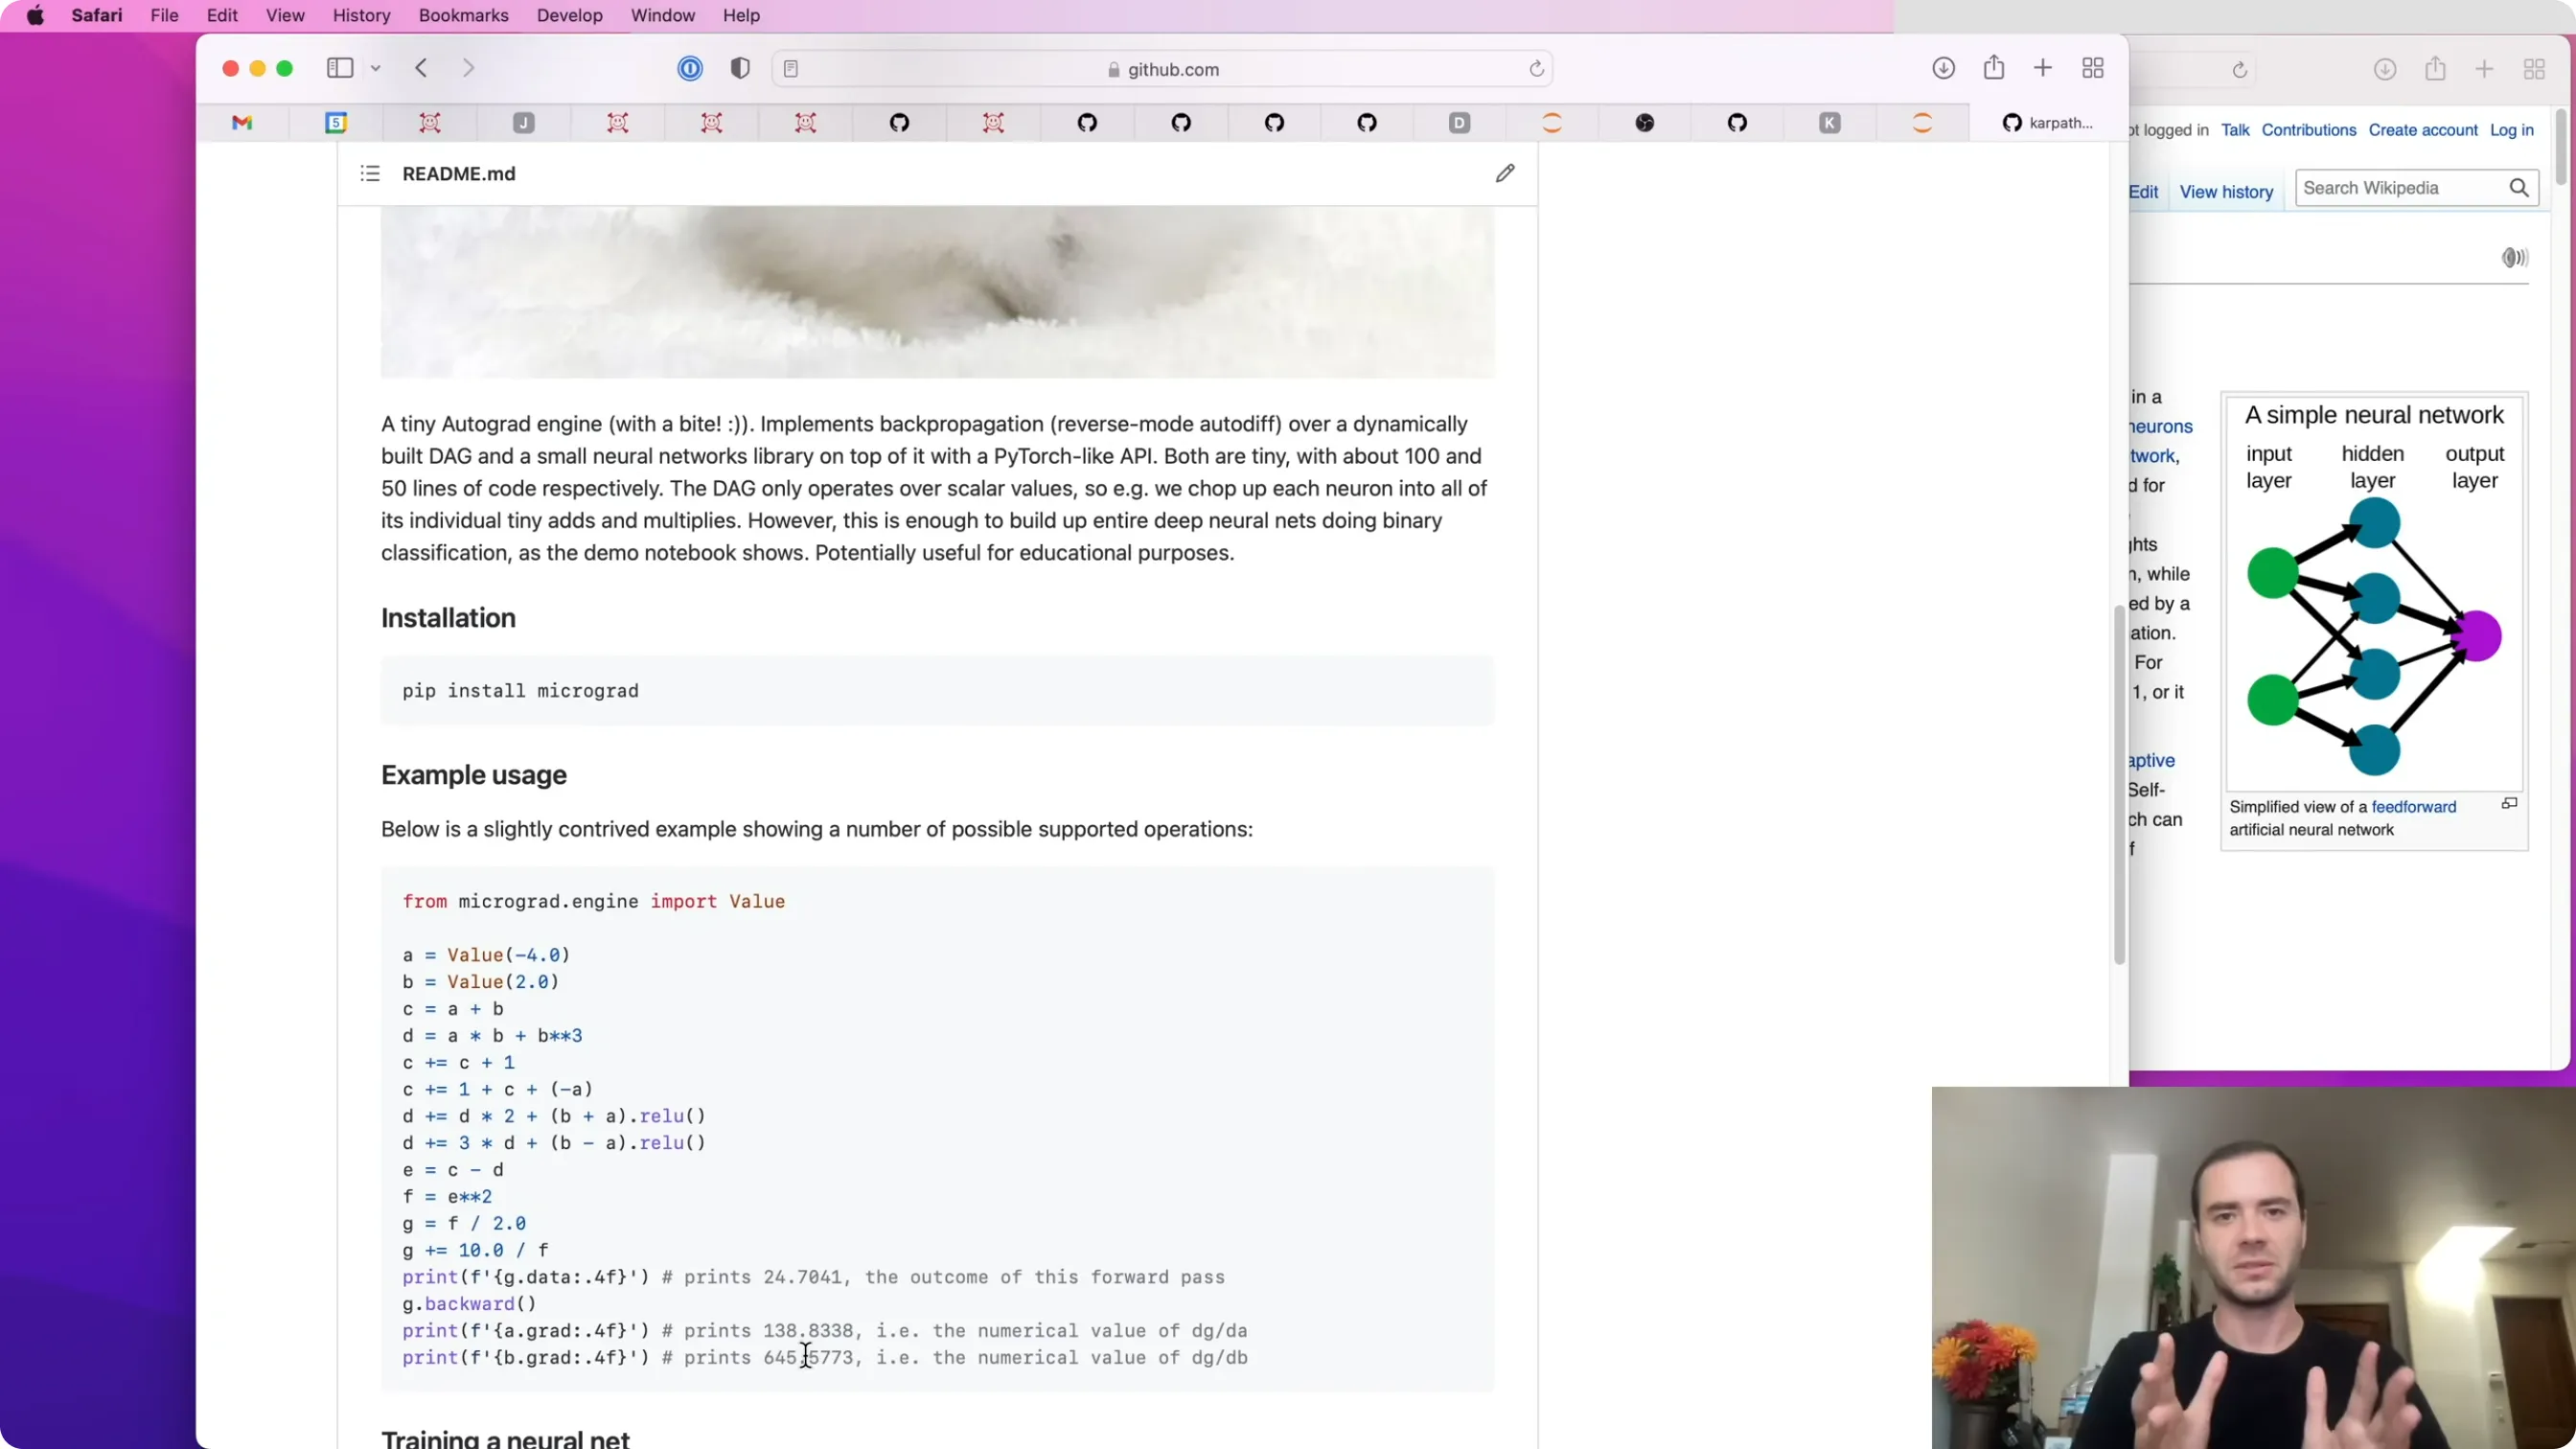Open the feedforward link in Wikipedia caption
2576x1449 pixels.
pyautogui.click(x=2413, y=807)
